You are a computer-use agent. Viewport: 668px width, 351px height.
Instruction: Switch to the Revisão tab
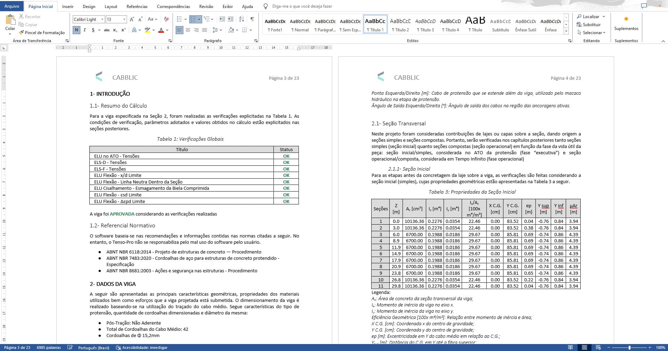[206, 6]
